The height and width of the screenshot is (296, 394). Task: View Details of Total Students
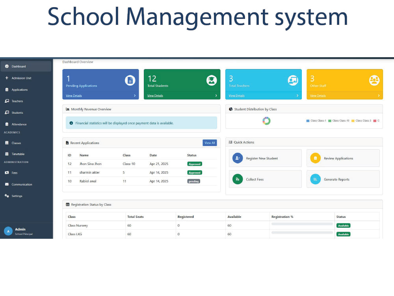click(155, 96)
